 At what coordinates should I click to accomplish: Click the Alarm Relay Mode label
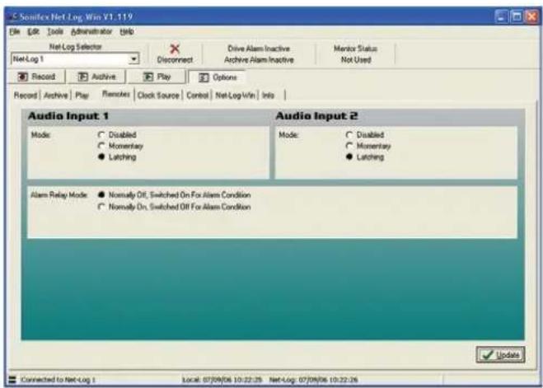[x=59, y=195]
